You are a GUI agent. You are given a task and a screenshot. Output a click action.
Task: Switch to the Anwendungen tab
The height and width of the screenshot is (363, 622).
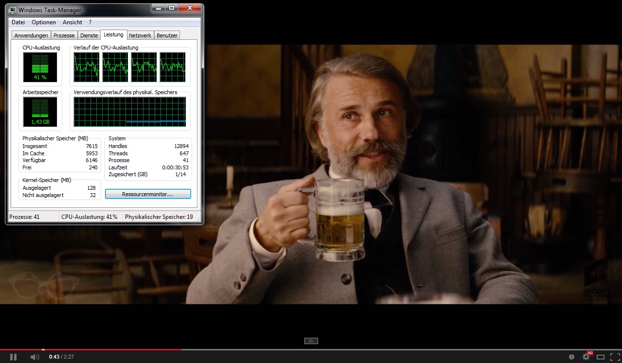coord(31,35)
